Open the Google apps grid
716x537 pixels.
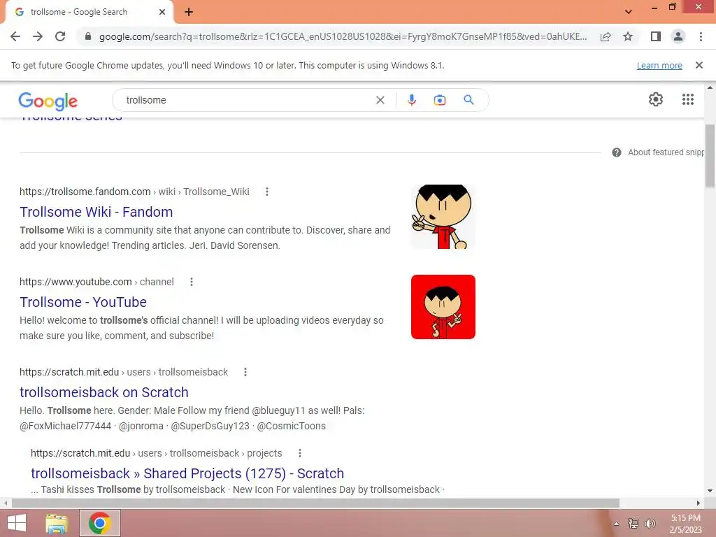pos(688,99)
